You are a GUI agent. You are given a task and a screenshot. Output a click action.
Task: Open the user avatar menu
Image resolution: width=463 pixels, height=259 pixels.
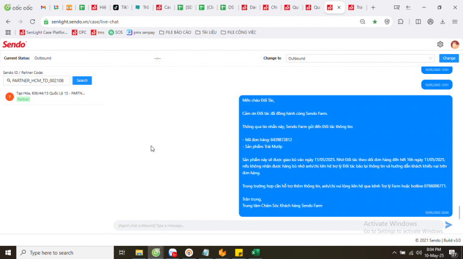(455, 44)
